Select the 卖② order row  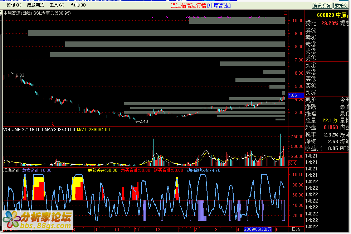[x=327, y=51]
